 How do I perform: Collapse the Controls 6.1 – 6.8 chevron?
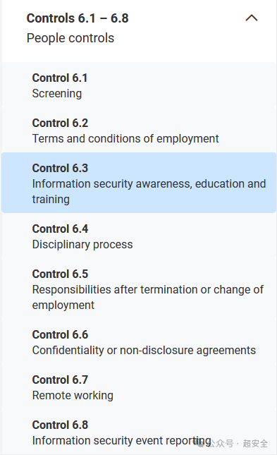(x=252, y=18)
